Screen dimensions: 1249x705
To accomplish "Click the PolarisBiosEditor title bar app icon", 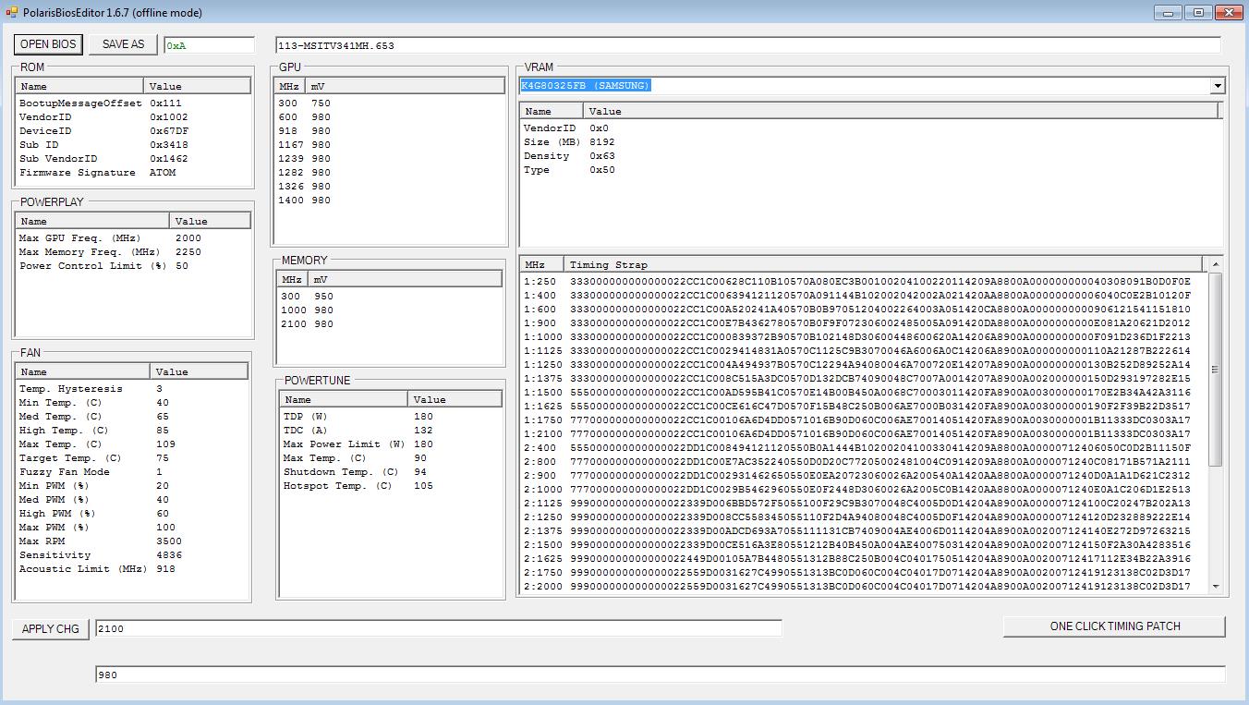I will [12, 12].
